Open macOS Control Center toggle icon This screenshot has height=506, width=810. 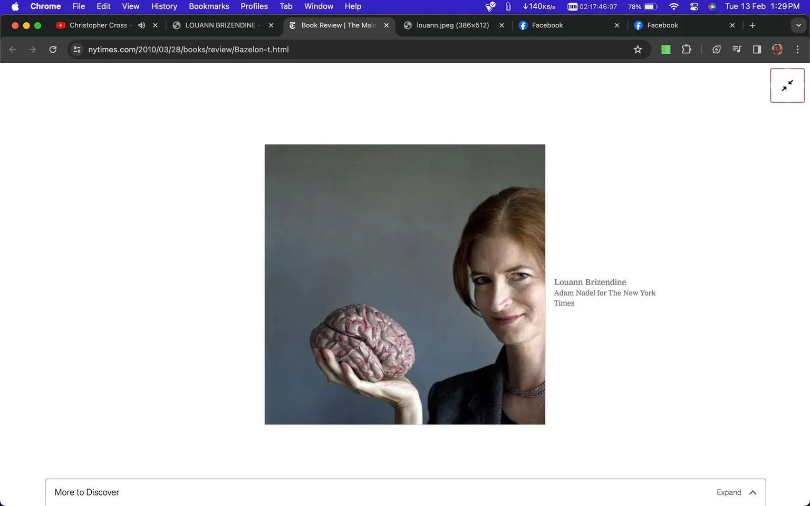click(x=694, y=6)
